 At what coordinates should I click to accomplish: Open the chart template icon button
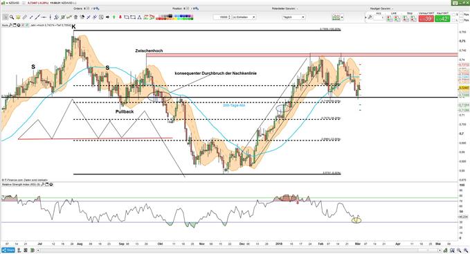point(336,17)
